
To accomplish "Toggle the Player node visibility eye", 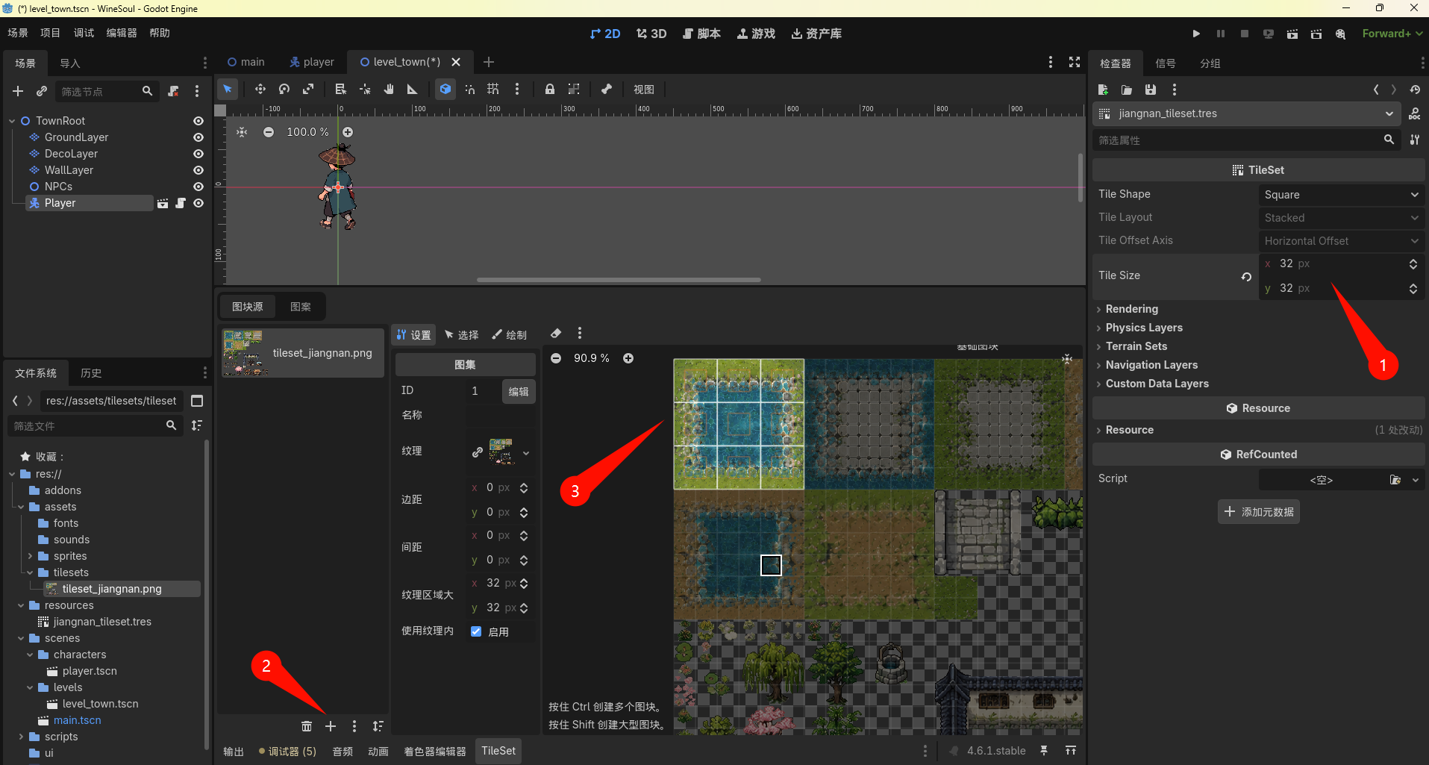I will tap(198, 203).
